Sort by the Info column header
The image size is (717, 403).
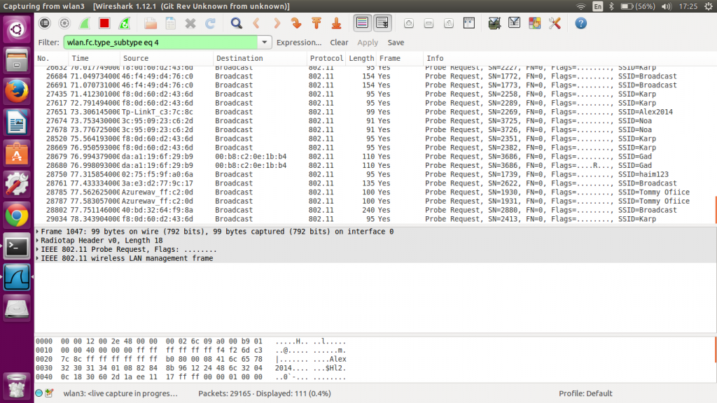pyautogui.click(x=569, y=59)
